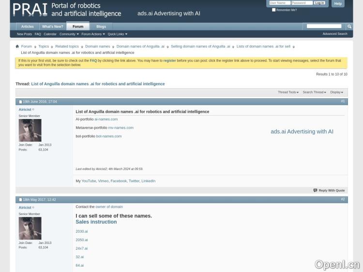
Task: Click the home icon in breadcrumb
Action: point(17,46)
